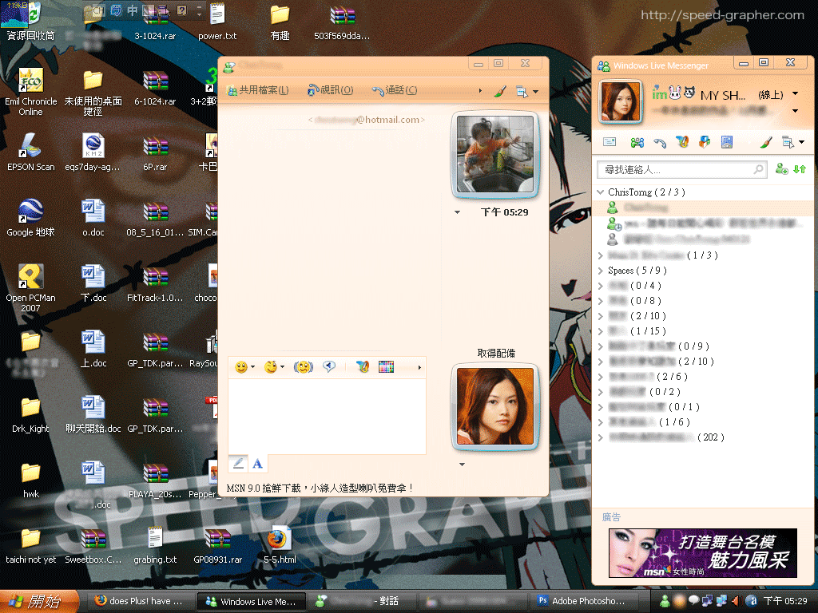Image resolution: width=818 pixels, height=613 pixels.
Task: Open the email inbox icon in Messenger
Action: [x=610, y=142]
